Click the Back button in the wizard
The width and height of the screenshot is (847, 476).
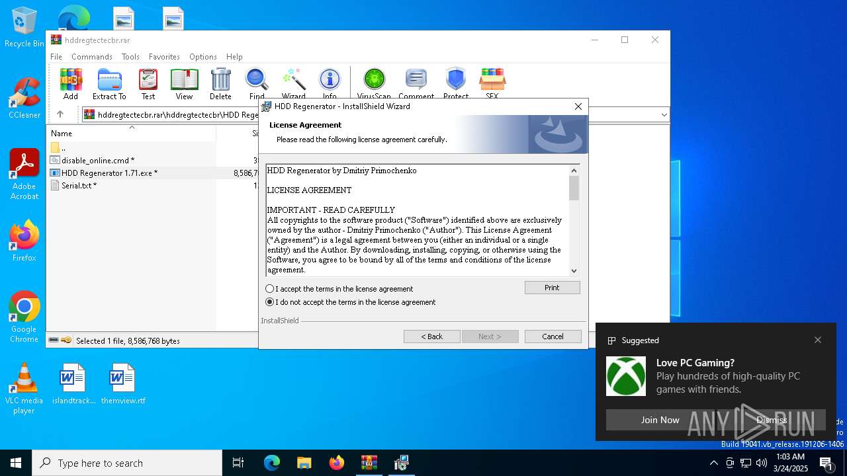432,337
